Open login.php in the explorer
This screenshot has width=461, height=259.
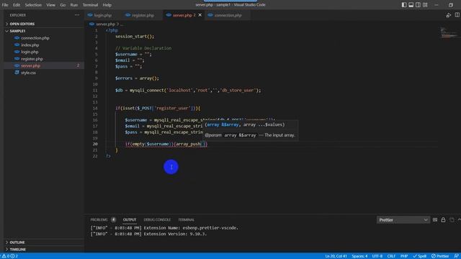click(x=44, y=52)
